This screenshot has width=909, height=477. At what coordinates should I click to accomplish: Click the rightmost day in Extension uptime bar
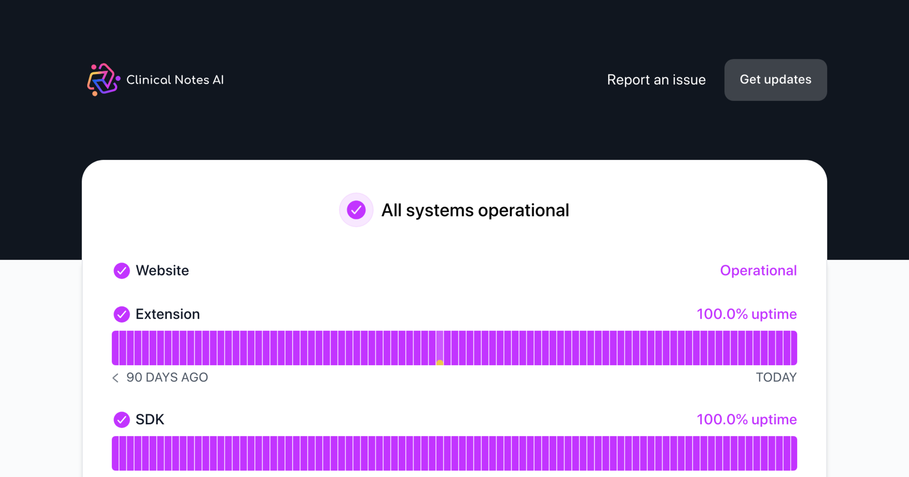(793, 348)
